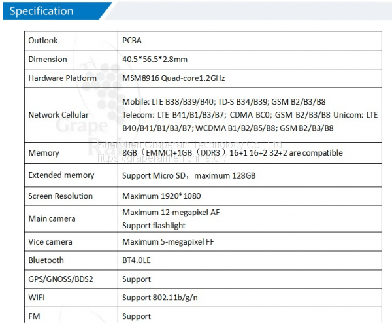Select Maximum 5-megapixel FF value
This screenshot has width=392, height=325.
pos(169,242)
